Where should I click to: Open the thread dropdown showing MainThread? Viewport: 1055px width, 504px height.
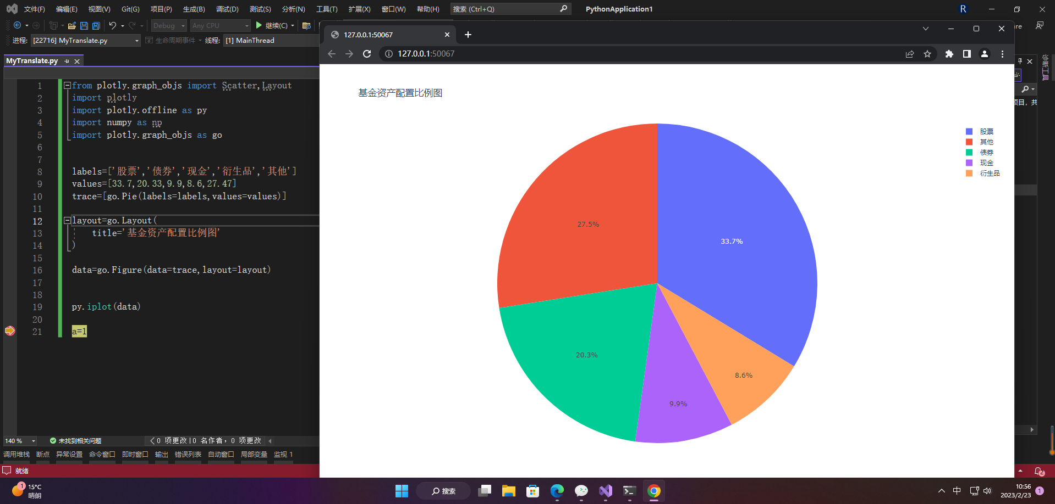(x=271, y=41)
